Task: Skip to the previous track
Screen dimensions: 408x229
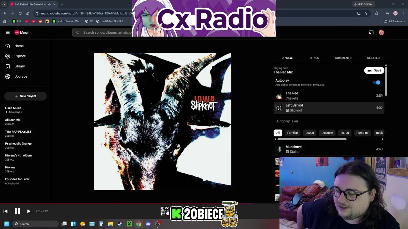Action: pyautogui.click(x=5, y=211)
